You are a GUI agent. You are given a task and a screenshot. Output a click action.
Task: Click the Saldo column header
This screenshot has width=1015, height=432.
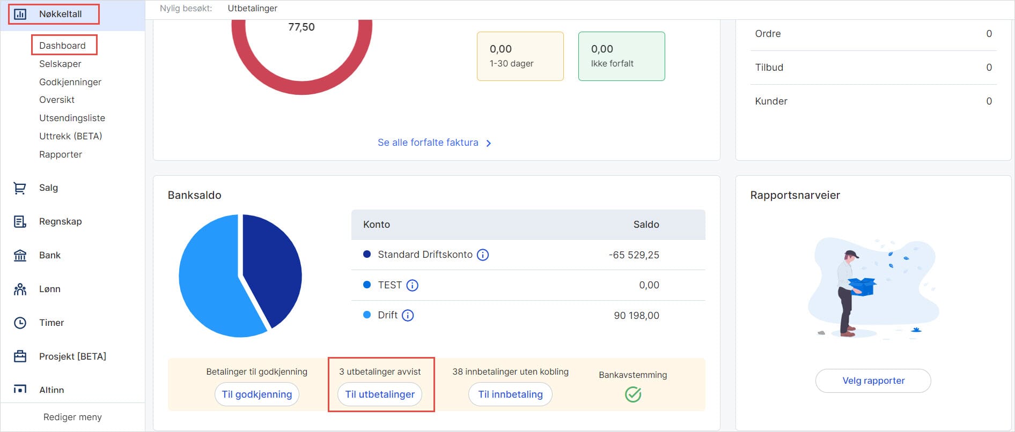coord(646,225)
